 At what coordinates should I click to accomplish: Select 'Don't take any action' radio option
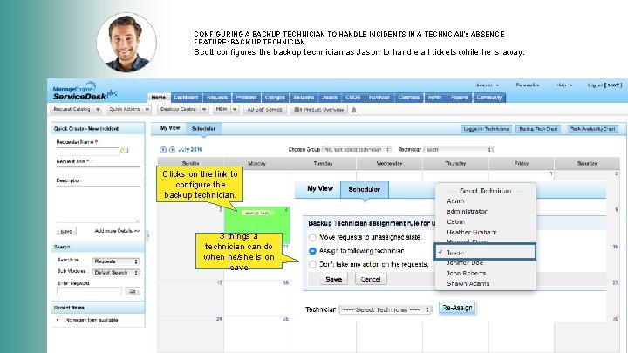click(x=313, y=265)
